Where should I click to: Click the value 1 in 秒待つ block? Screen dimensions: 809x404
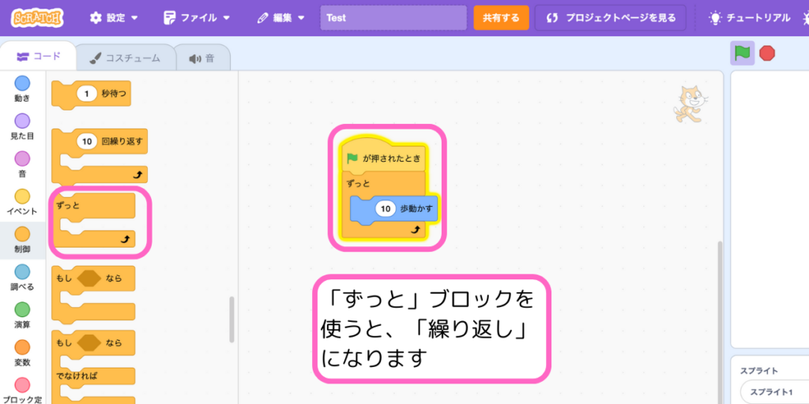click(87, 94)
